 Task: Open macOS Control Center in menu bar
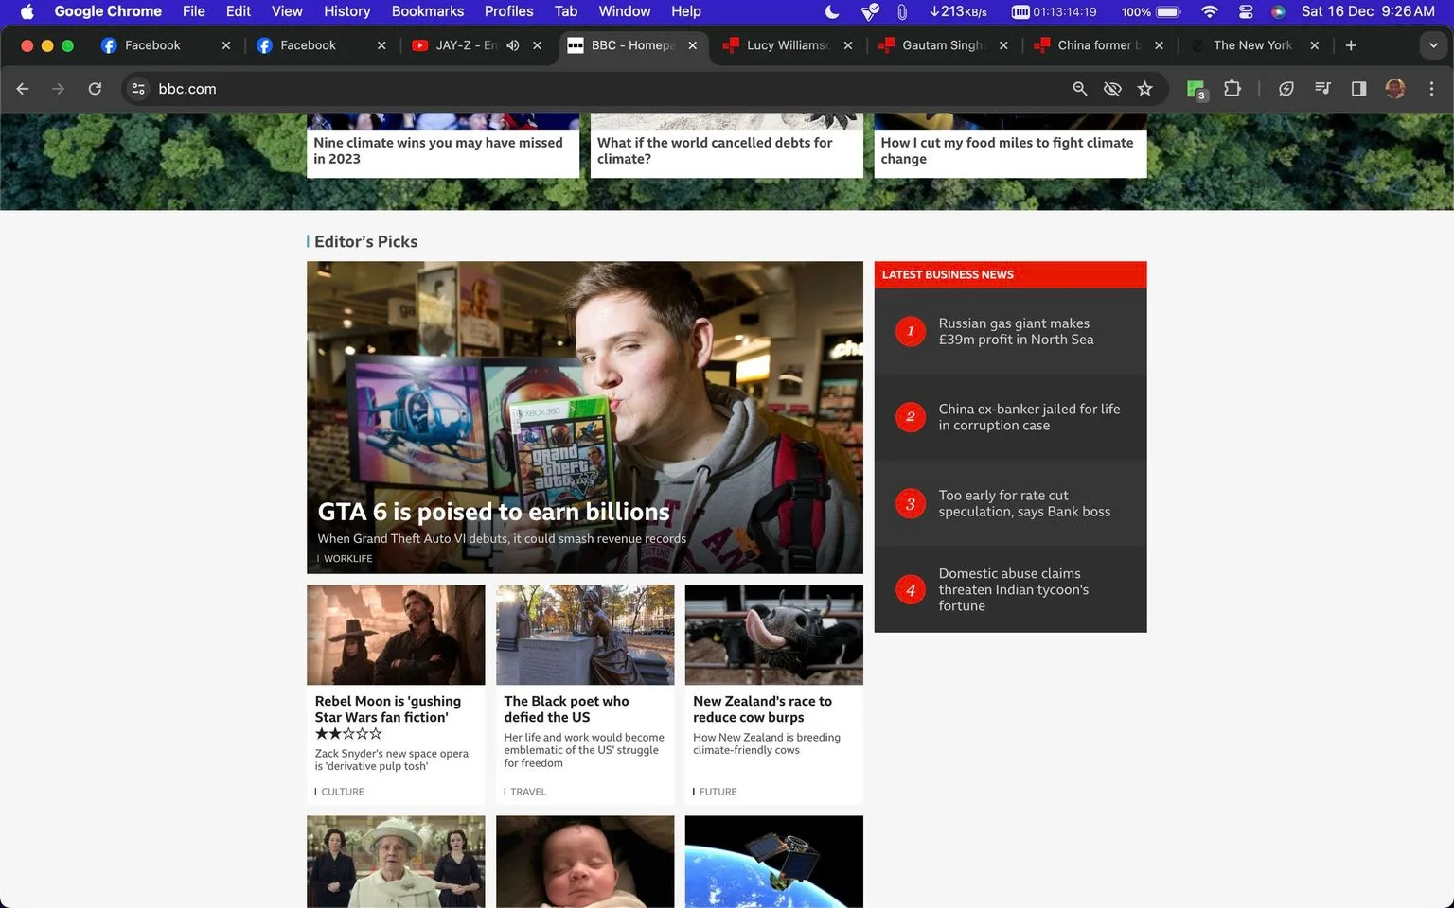(x=1246, y=11)
